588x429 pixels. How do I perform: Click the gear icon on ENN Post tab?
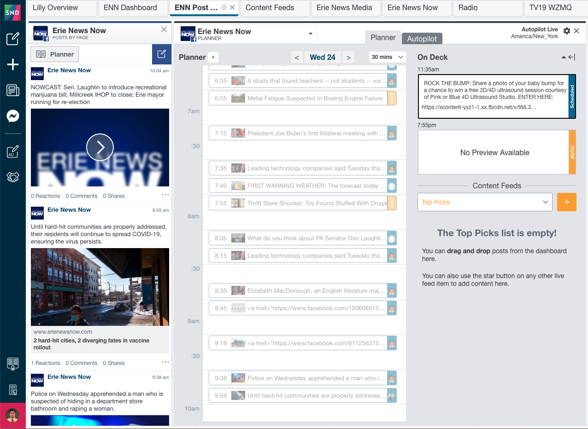click(x=224, y=7)
